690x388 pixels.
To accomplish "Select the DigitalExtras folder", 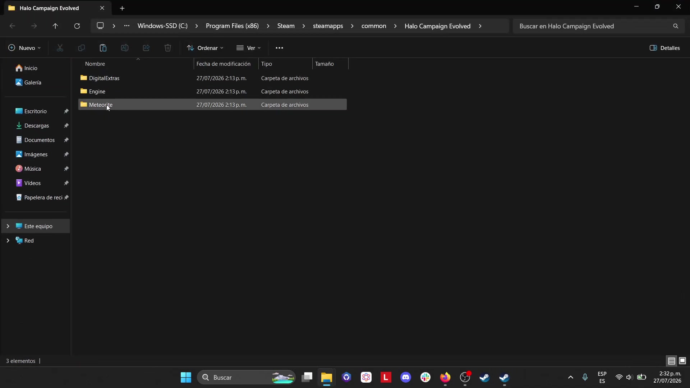I will point(212,78).
